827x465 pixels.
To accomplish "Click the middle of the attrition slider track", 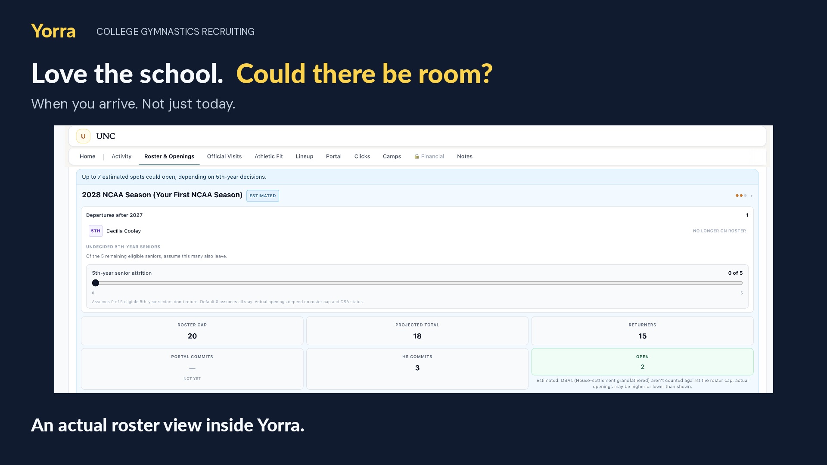I will point(417,283).
